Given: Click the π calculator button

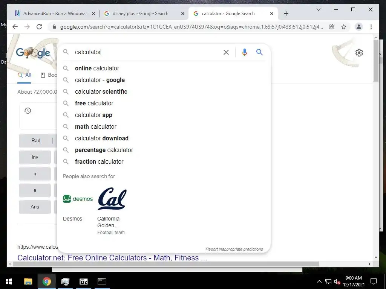Looking at the screenshot, I should 35,174.
